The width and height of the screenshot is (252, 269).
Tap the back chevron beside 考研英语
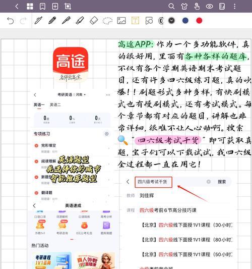tap(35, 95)
